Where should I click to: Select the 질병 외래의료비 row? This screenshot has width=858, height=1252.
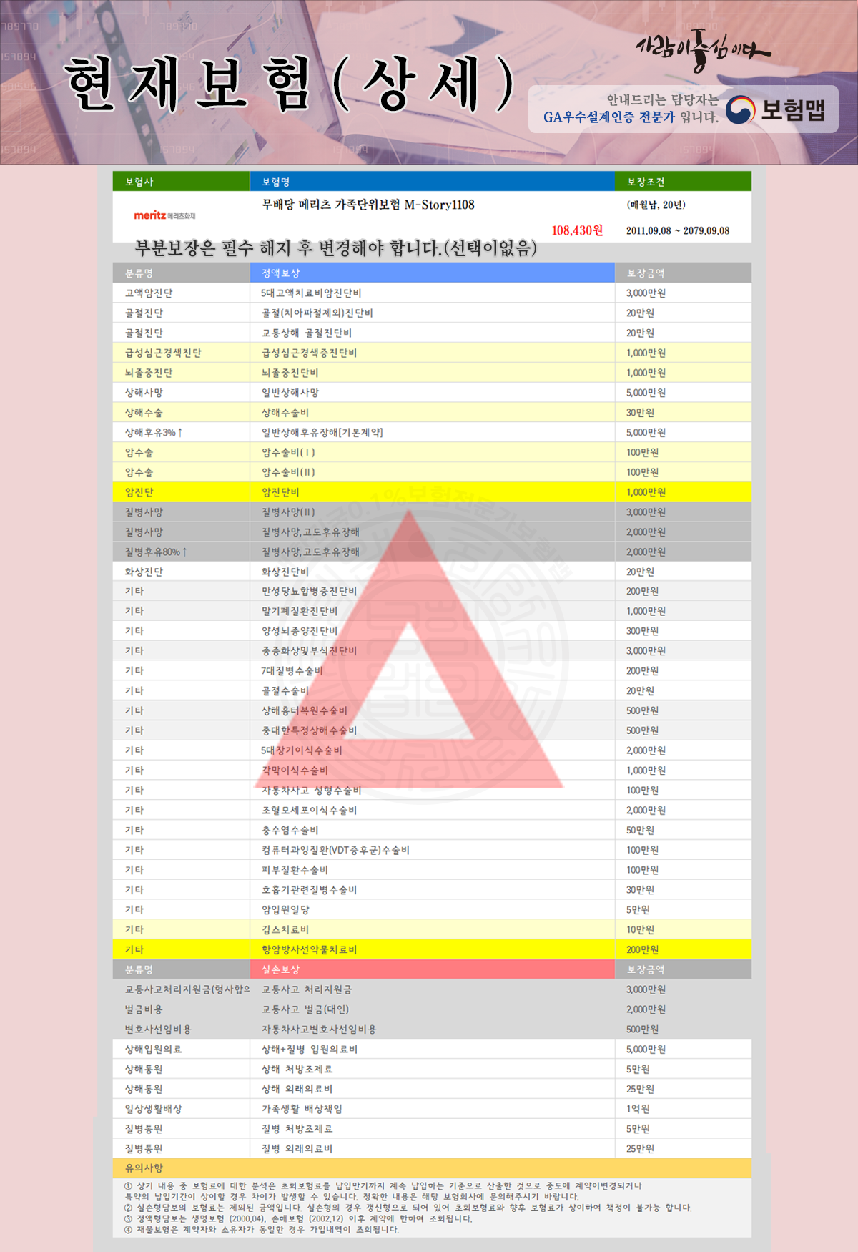pos(432,1149)
